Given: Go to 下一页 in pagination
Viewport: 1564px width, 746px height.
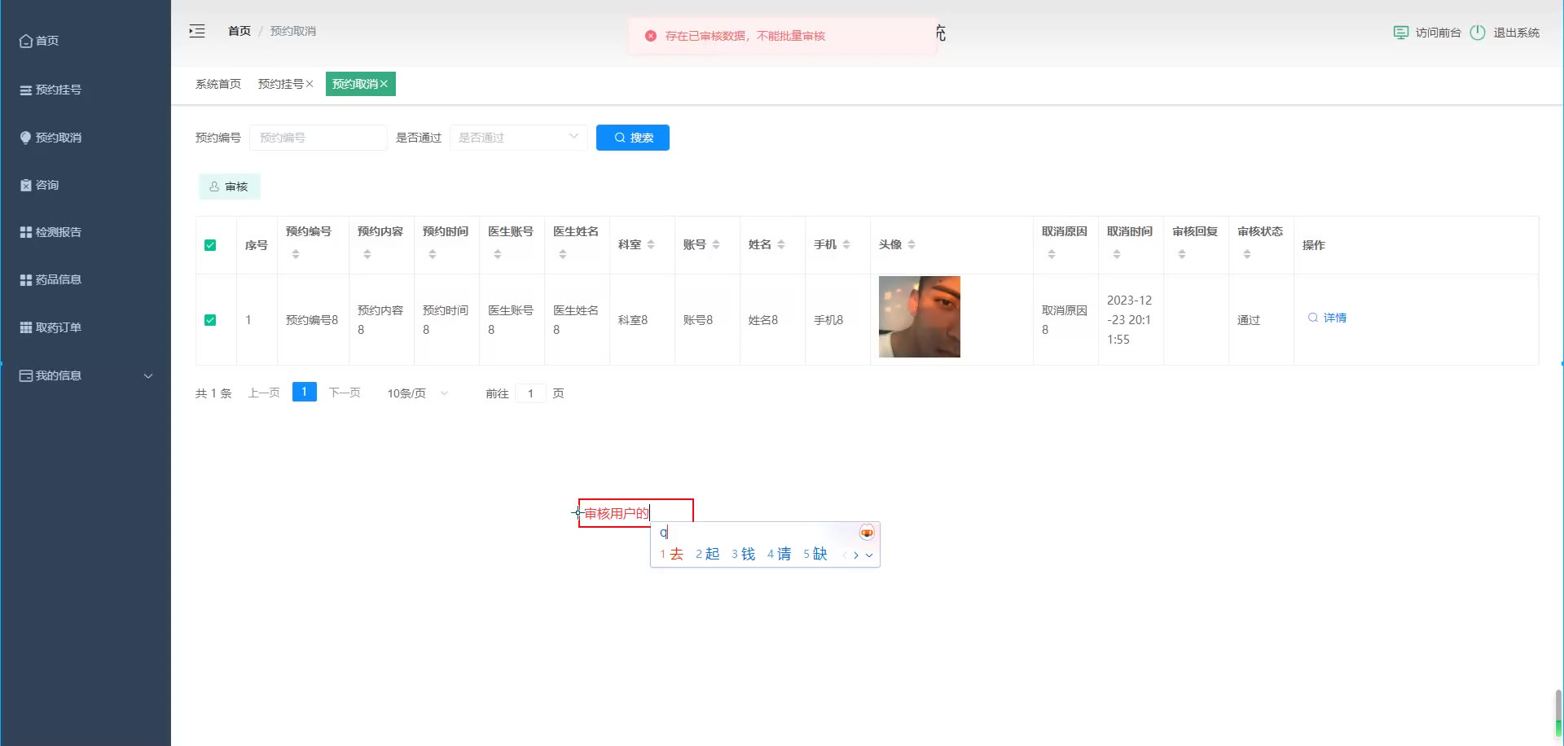Looking at the screenshot, I should point(345,393).
